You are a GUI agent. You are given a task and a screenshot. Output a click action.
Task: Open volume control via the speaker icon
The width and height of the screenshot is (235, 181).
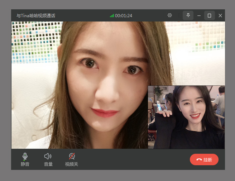48,156
